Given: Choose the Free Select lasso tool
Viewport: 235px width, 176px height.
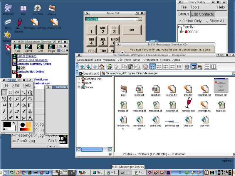Looking at the screenshot, I should click(17, 92).
